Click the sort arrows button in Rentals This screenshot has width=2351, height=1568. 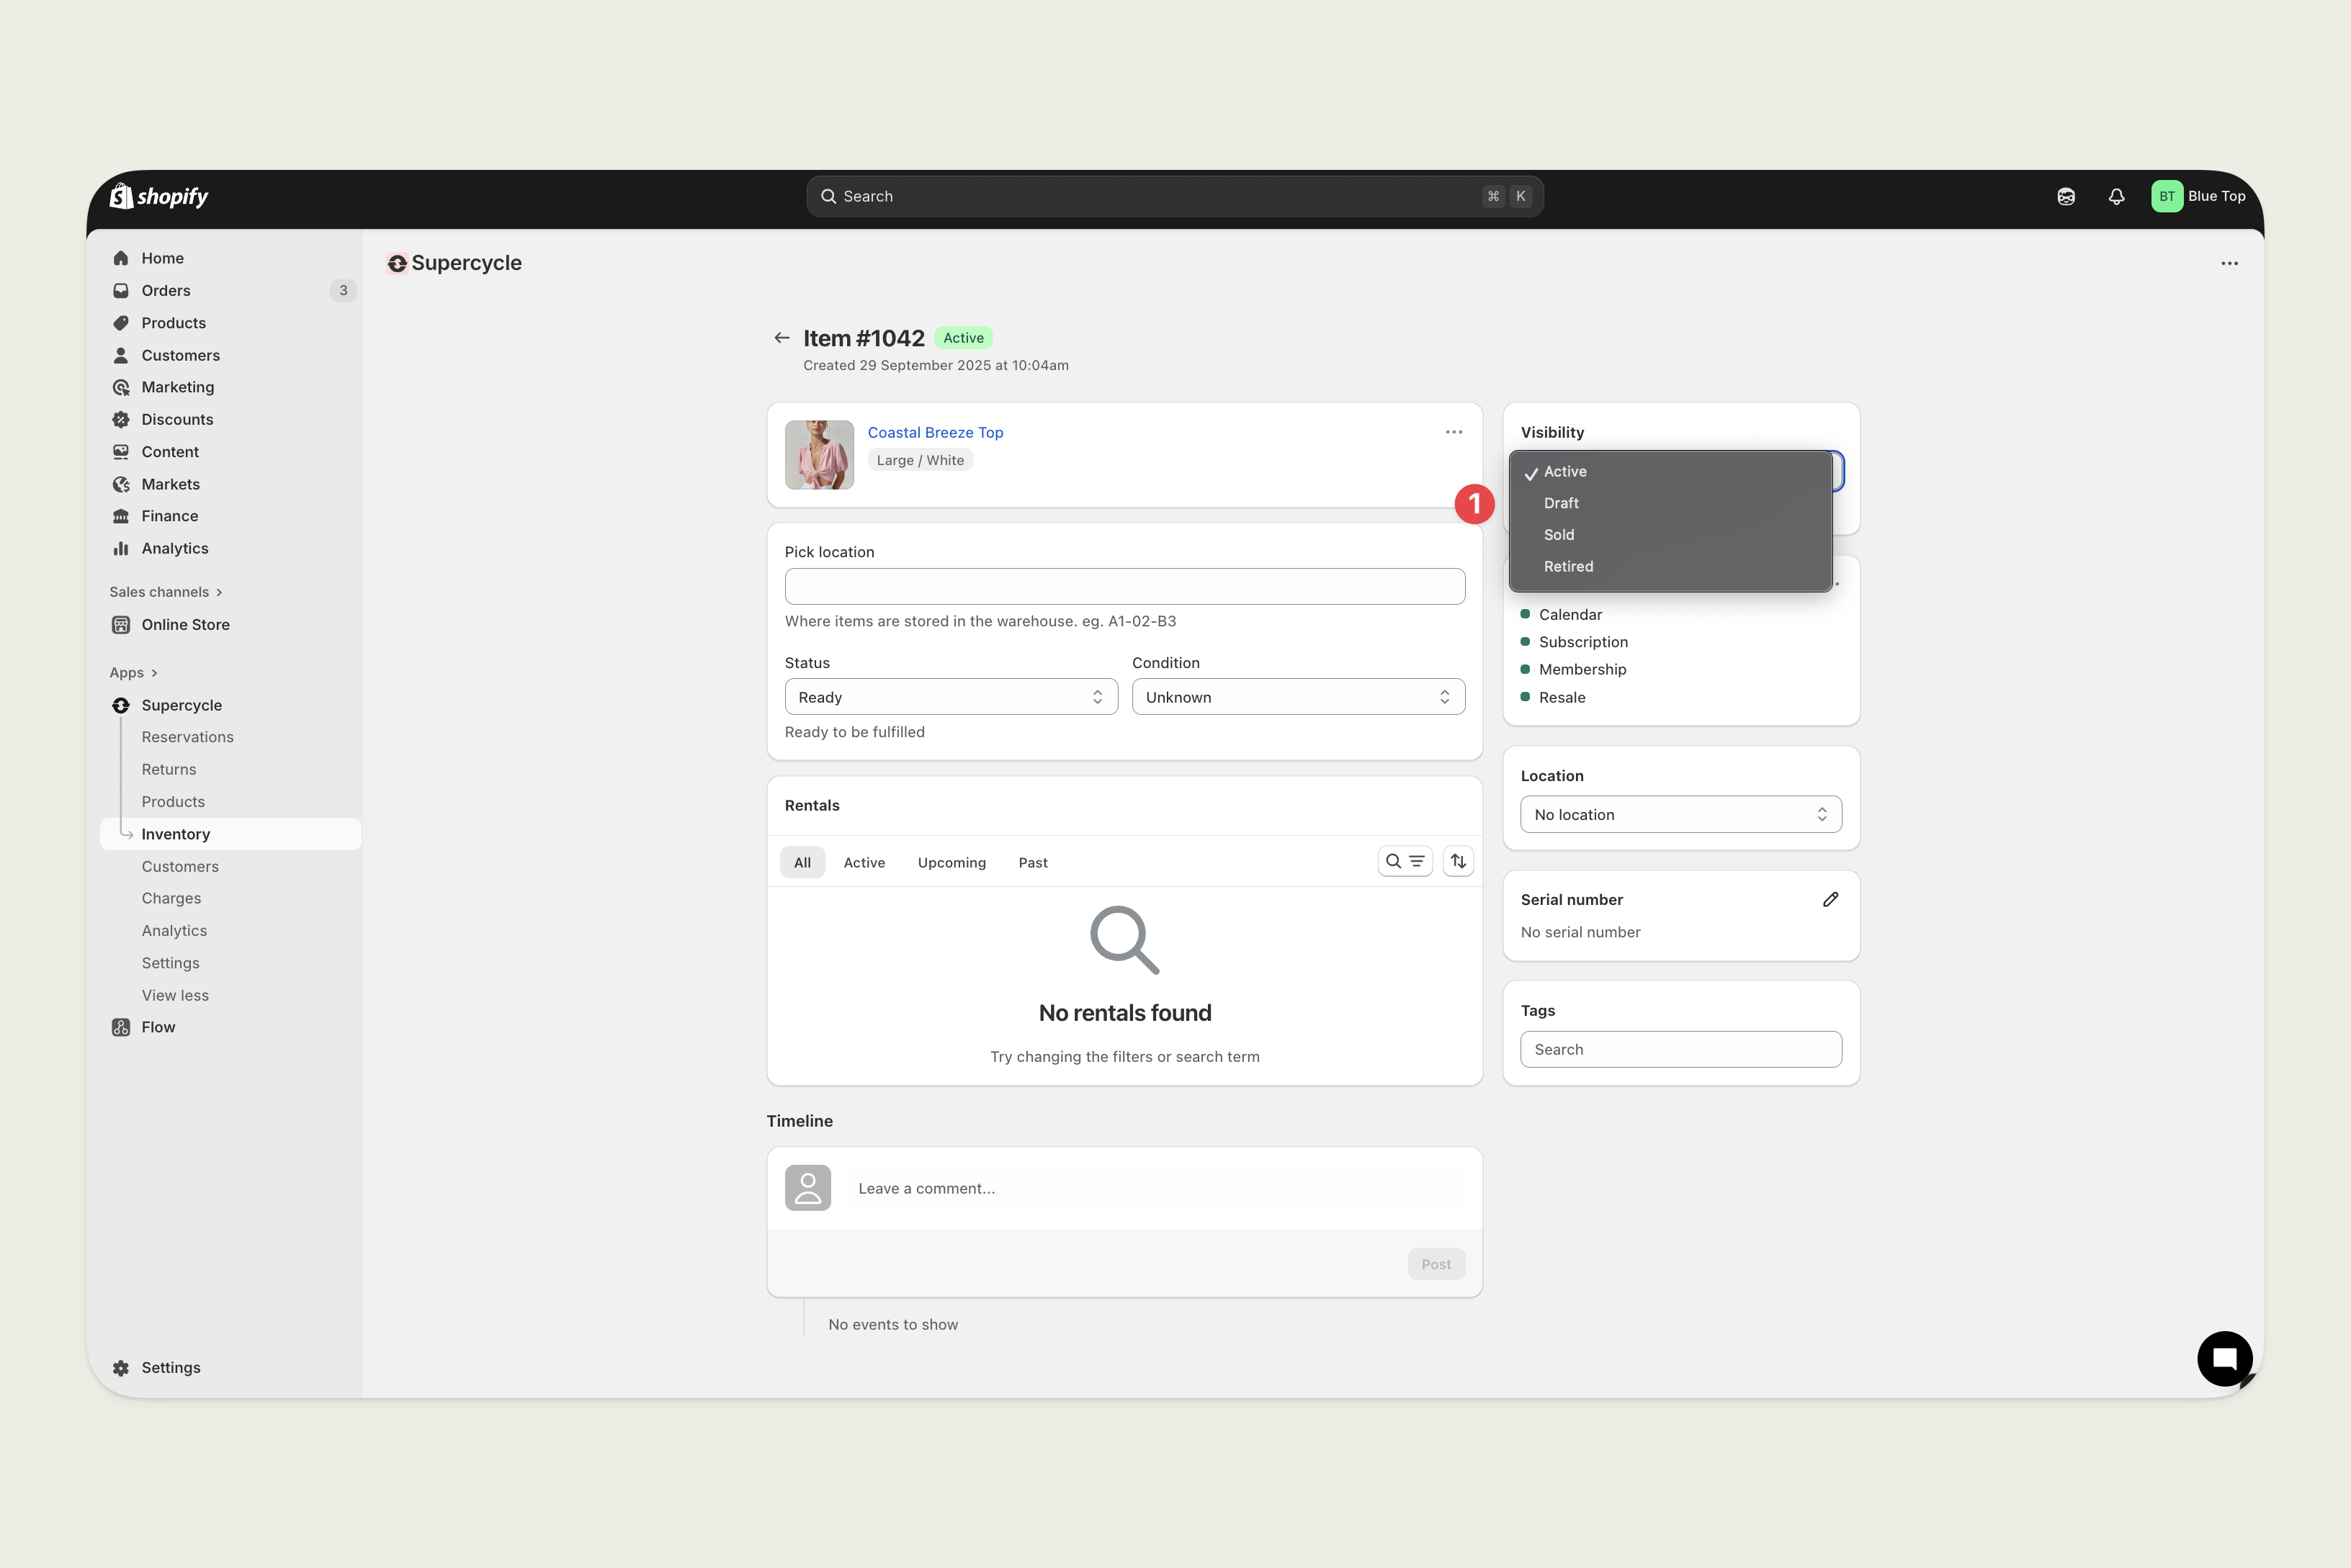(1458, 861)
